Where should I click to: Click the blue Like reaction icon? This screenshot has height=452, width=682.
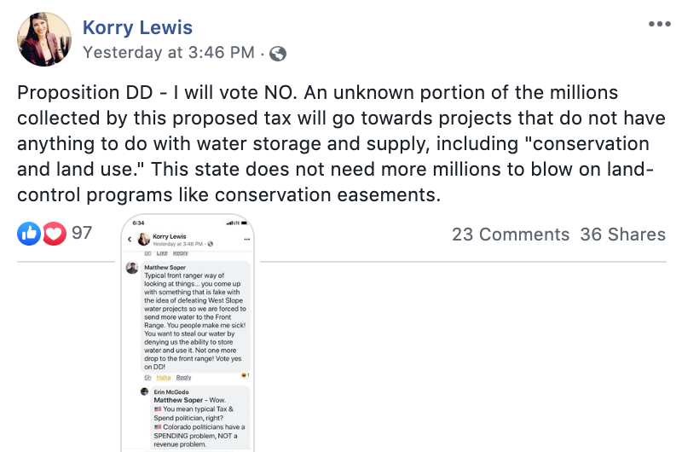click(x=29, y=233)
